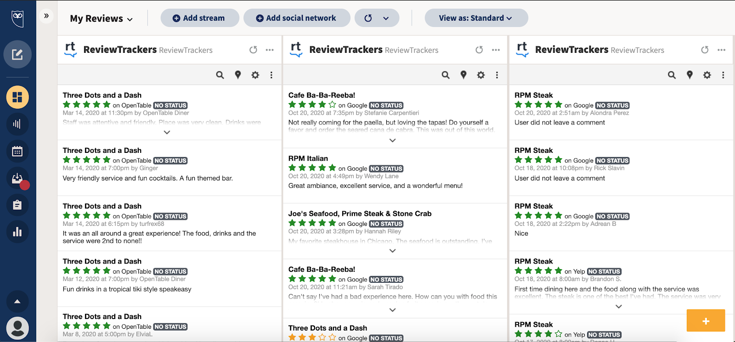Open View as: Standard dropdown
Image resolution: width=735 pixels, height=342 pixels.
tap(476, 18)
